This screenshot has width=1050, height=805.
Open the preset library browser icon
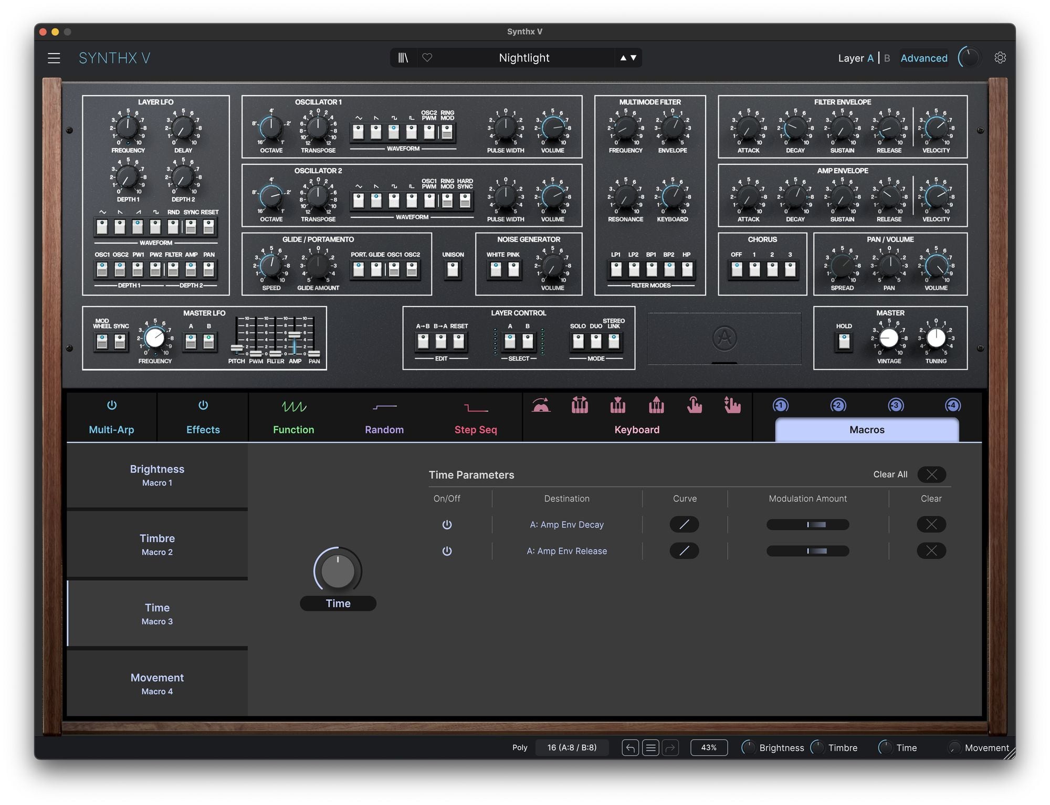pos(403,58)
